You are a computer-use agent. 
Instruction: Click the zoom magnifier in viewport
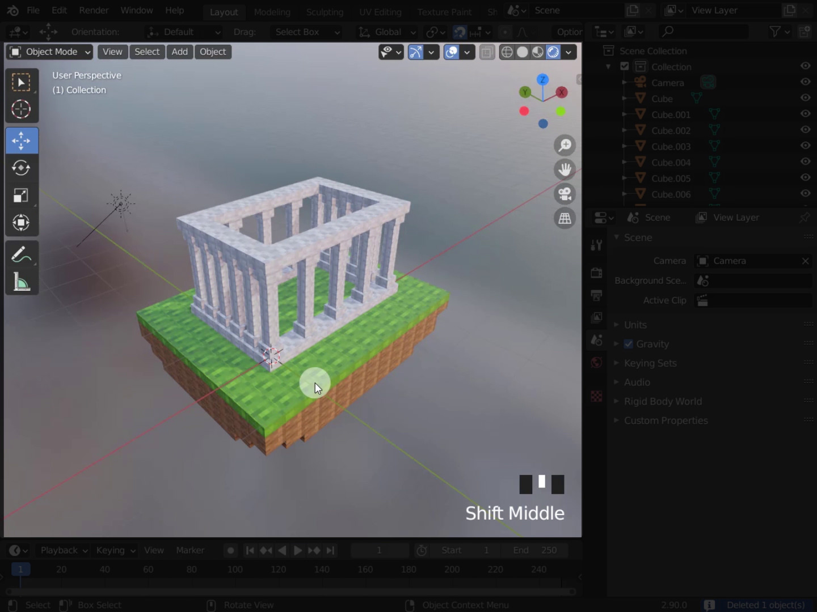[565, 146]
